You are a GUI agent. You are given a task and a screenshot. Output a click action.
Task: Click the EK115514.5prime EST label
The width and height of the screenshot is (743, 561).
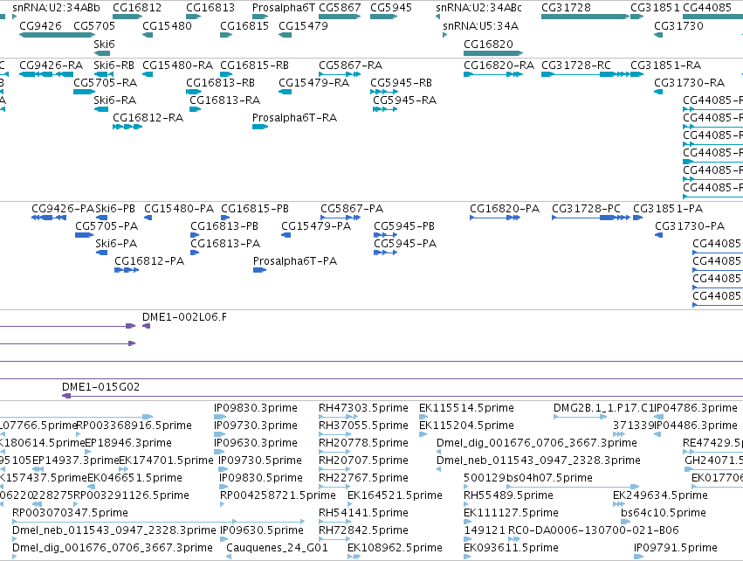(x=466, y=408)
